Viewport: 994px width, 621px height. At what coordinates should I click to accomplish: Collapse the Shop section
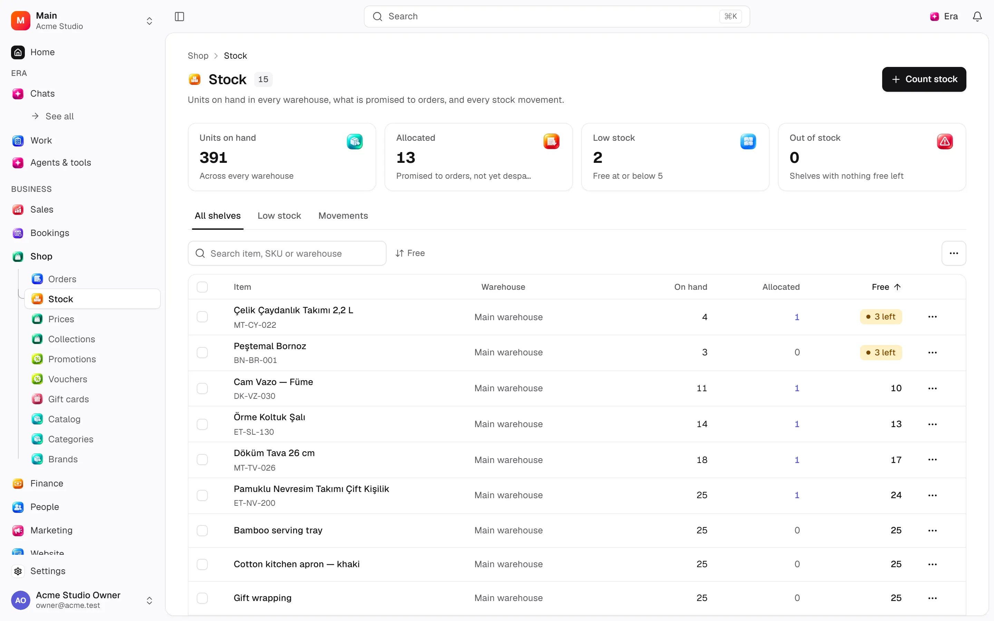pyautogui.click(x=41, y=256)
